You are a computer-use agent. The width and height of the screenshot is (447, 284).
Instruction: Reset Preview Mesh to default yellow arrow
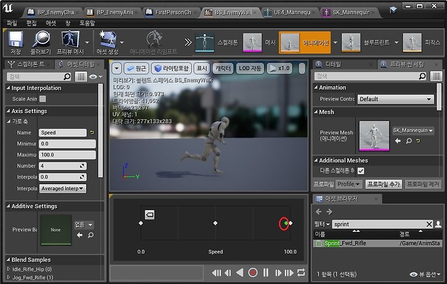[x=418, y=141]
